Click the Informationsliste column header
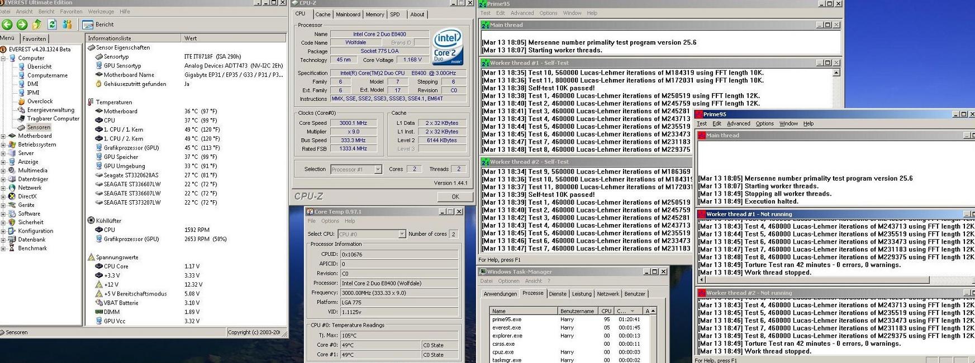 (134, 38)
